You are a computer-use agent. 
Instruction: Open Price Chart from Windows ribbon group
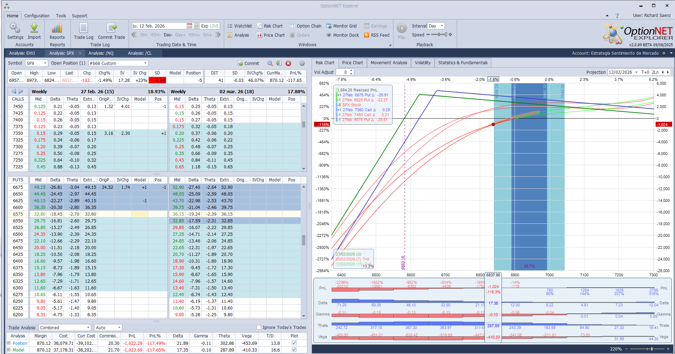point(271,35)
